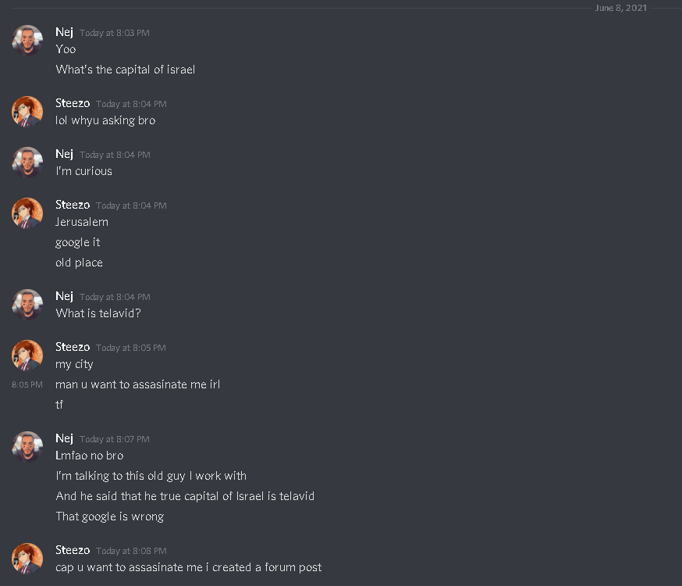
Task: Click the "google it" message
Action: 78,242
